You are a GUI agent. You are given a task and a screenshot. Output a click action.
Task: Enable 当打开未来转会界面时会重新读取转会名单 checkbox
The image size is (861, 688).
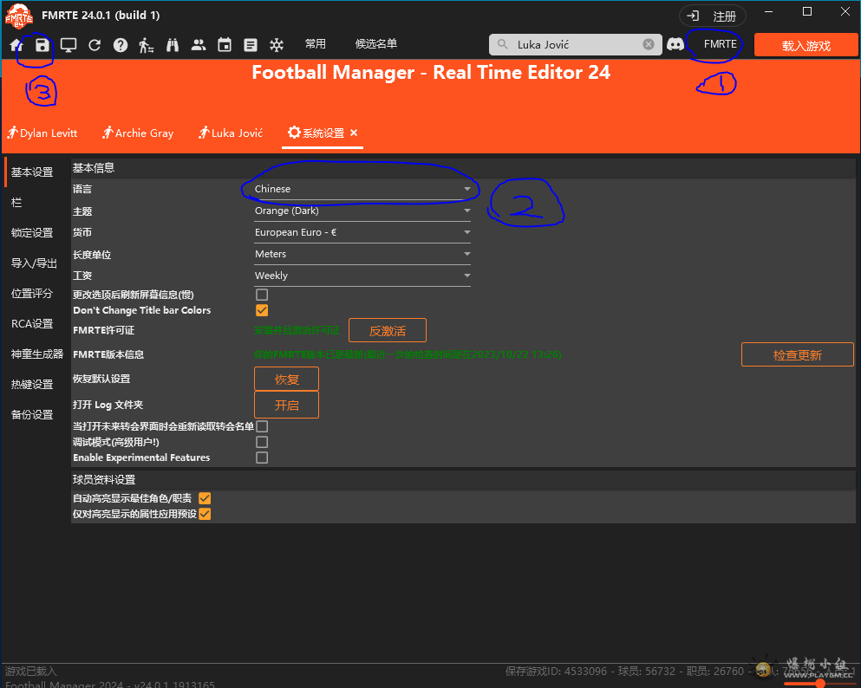[262, 426]
